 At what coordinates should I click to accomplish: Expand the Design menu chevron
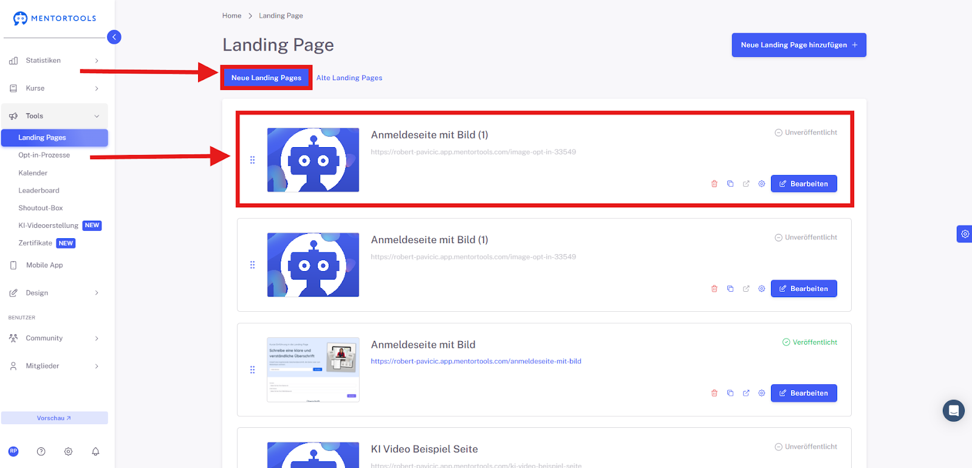[x=97, y=293]
